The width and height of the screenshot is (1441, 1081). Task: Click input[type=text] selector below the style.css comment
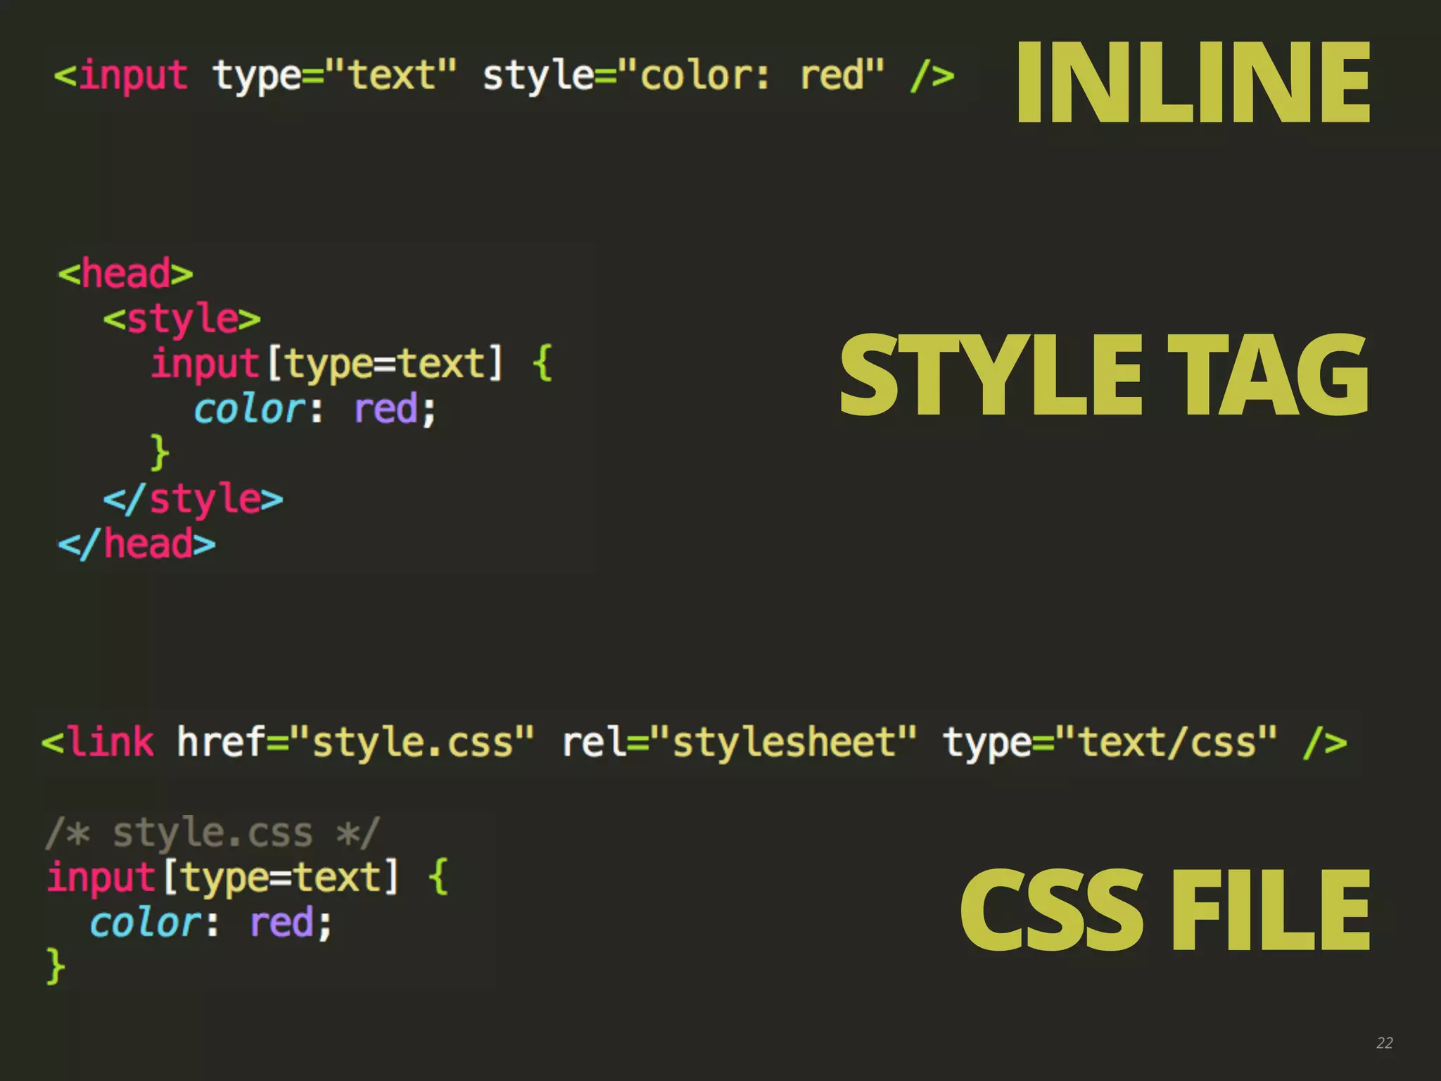[x=223, y=878]
